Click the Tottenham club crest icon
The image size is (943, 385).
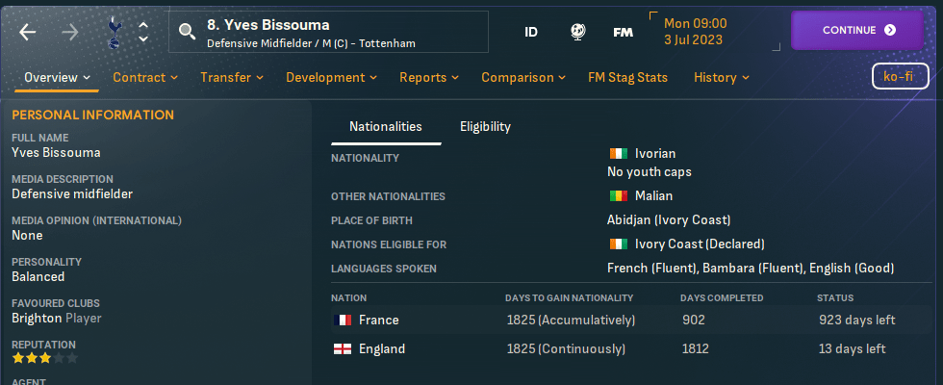point(112,32)
